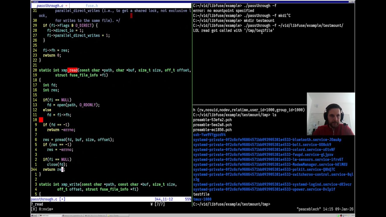
Task: Click the systemd-private fwupd.service entry
Action: [263, 155]
